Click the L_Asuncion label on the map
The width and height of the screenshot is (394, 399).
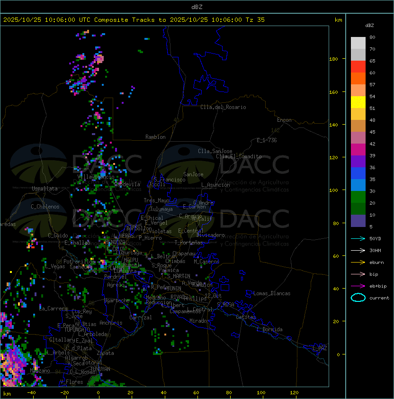click(215, 185)
